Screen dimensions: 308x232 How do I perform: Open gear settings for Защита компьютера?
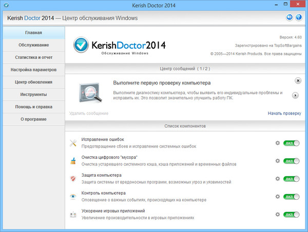coord(278,179)
